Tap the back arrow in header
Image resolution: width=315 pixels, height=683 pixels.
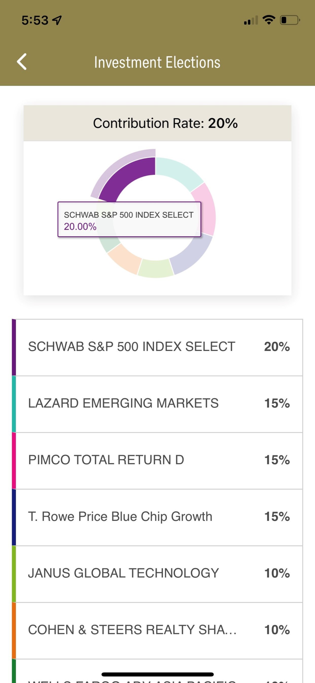[22, 62]
